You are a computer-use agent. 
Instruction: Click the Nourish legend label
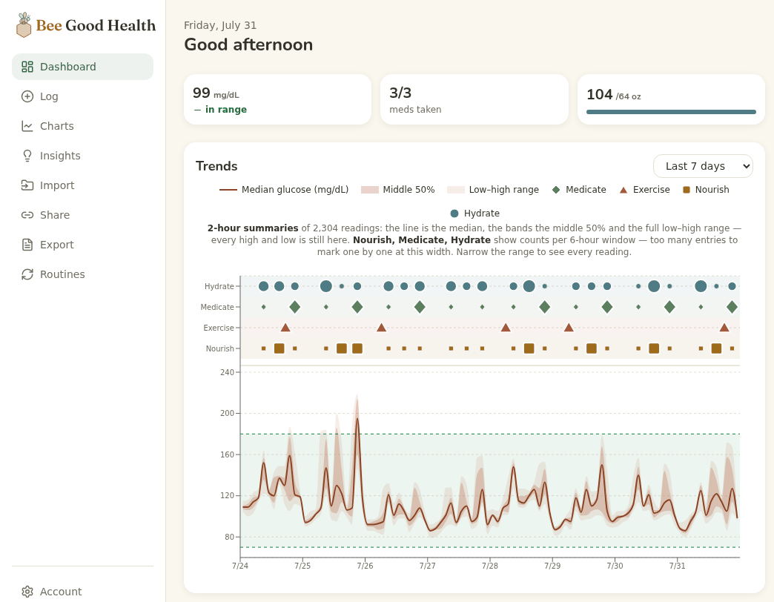[712, 190]
